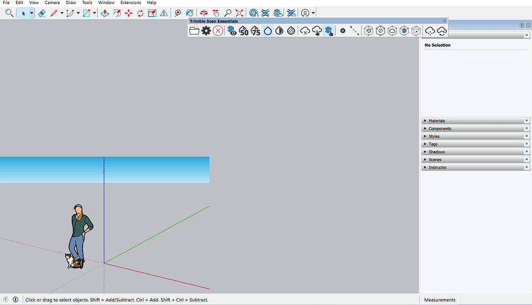
Task: Unload scan with the red X button
Action: (218, 30)
